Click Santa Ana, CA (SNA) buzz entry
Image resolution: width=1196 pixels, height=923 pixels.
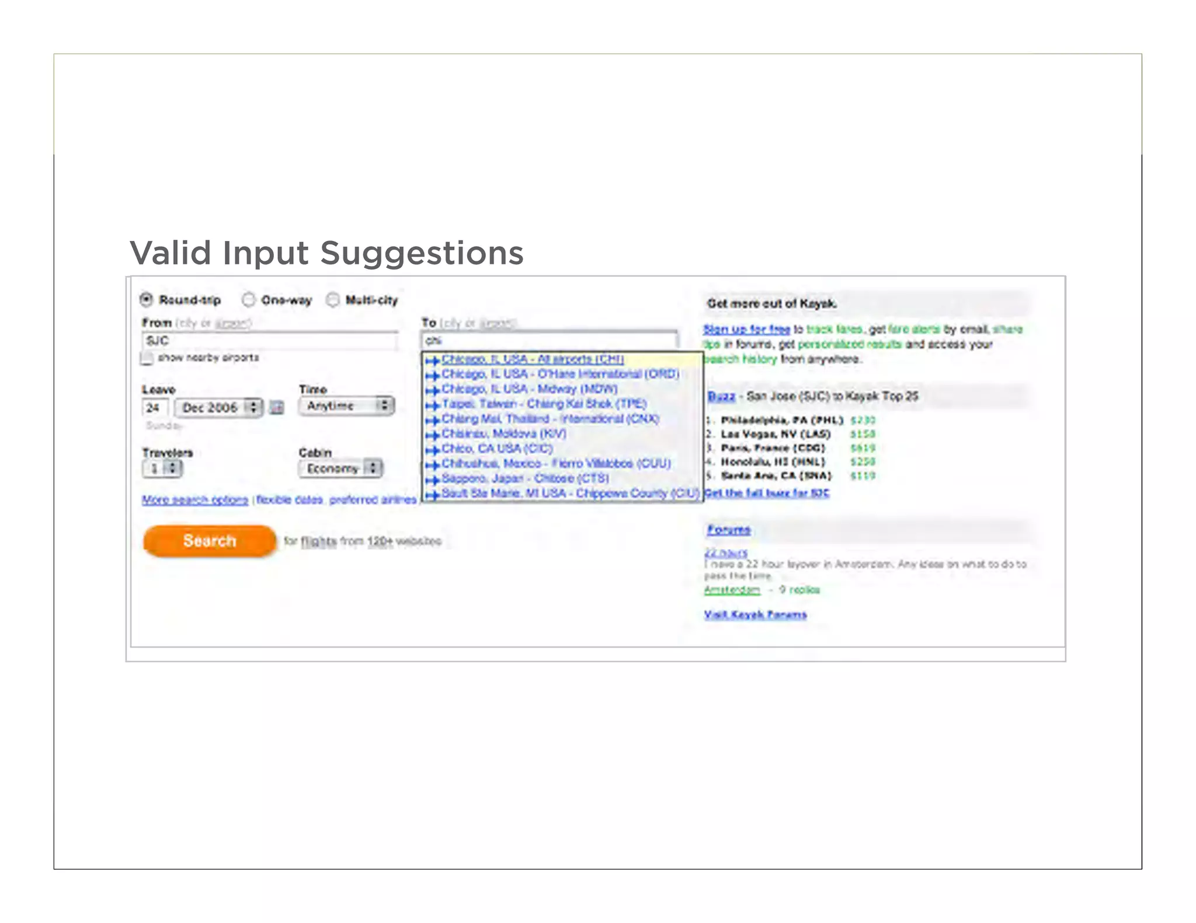click(776, 476)
